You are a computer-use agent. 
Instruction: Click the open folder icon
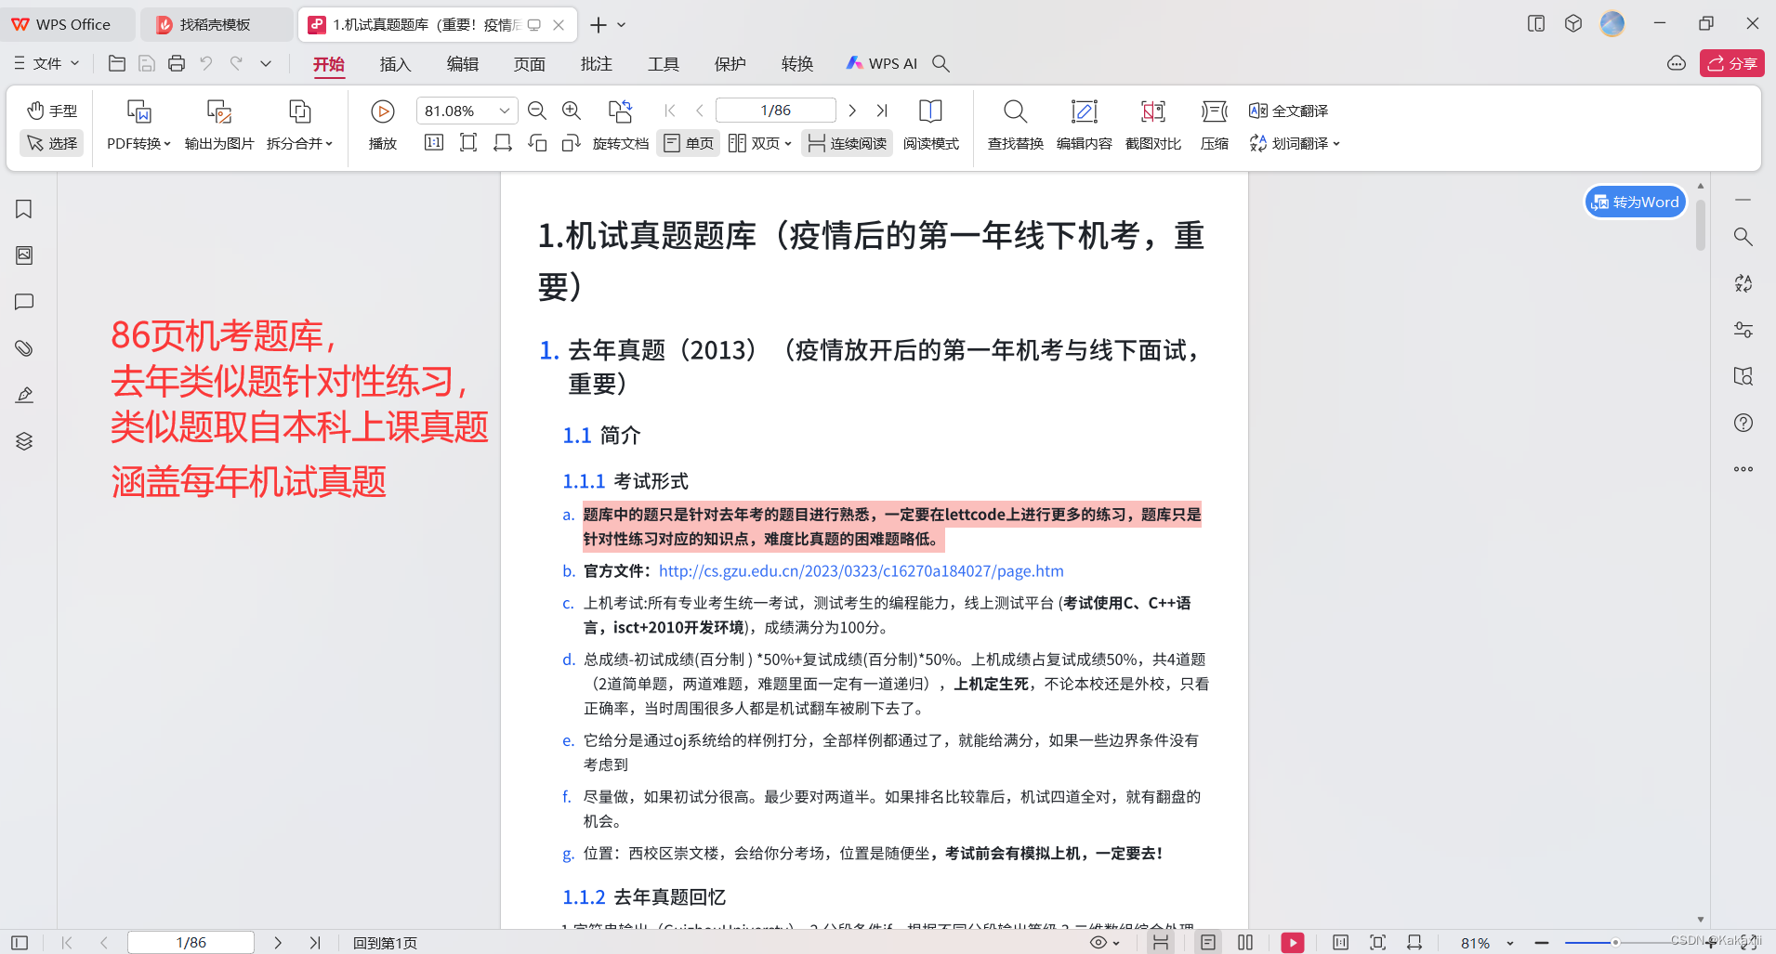pos(117,63)
